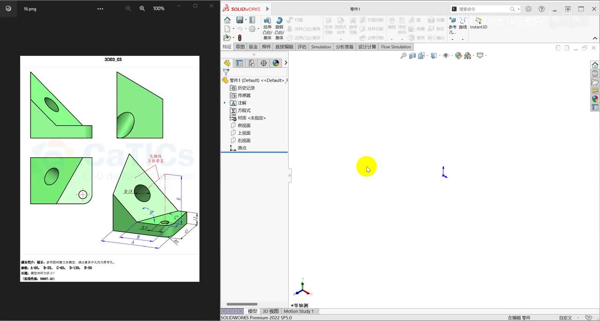Expand more manager tabs chevron

point(285,63)
